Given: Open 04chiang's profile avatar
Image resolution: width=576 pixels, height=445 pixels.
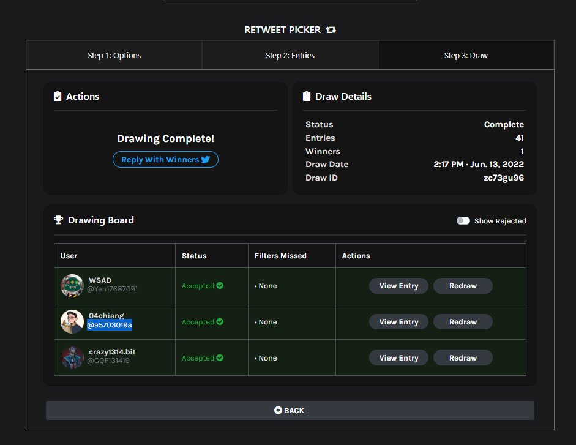Looking at the screenshot, I should 72,321.
